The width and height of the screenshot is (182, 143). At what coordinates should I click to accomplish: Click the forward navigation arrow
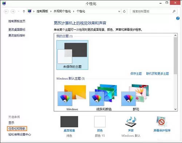13,11
